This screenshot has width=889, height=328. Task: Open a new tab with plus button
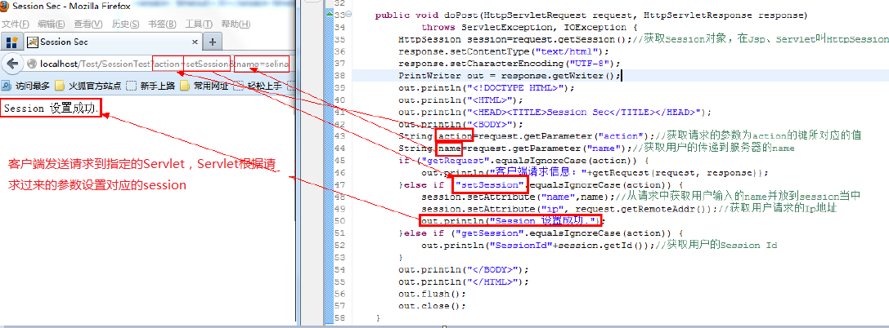212,42
